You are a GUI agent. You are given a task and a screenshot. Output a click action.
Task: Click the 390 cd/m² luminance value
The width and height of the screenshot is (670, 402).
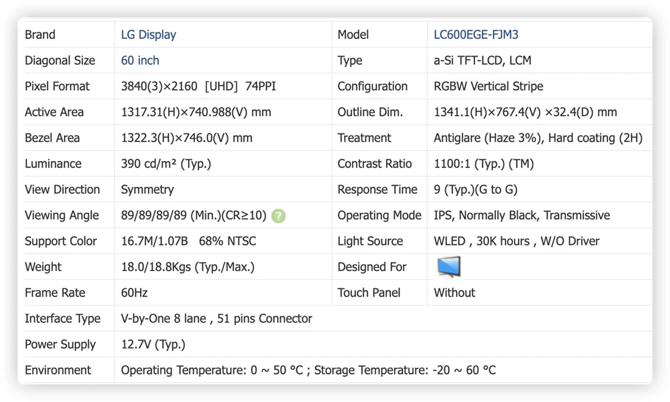pyautogui.click(x=166, y=164)
